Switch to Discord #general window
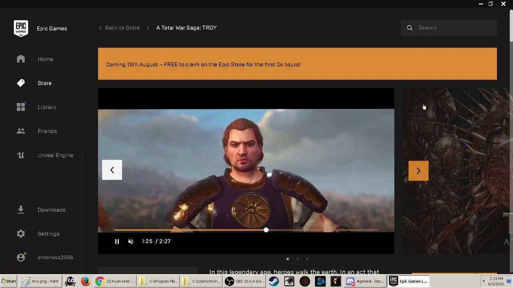 click(365, 281)
